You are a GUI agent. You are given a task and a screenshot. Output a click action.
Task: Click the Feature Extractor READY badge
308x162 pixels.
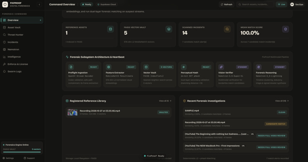click(x=131, y=67)
